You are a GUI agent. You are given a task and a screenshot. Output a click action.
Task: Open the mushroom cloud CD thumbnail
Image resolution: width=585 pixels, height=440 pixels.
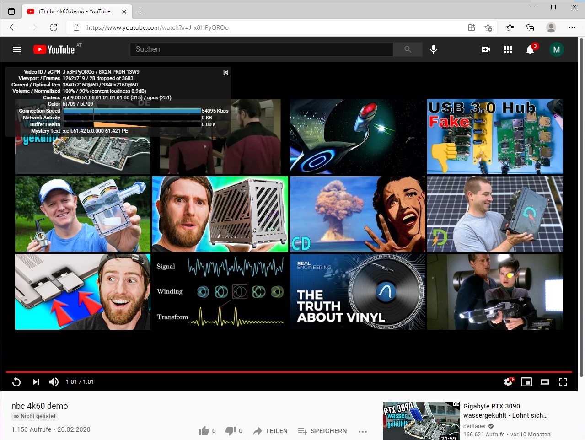[358, 214]
